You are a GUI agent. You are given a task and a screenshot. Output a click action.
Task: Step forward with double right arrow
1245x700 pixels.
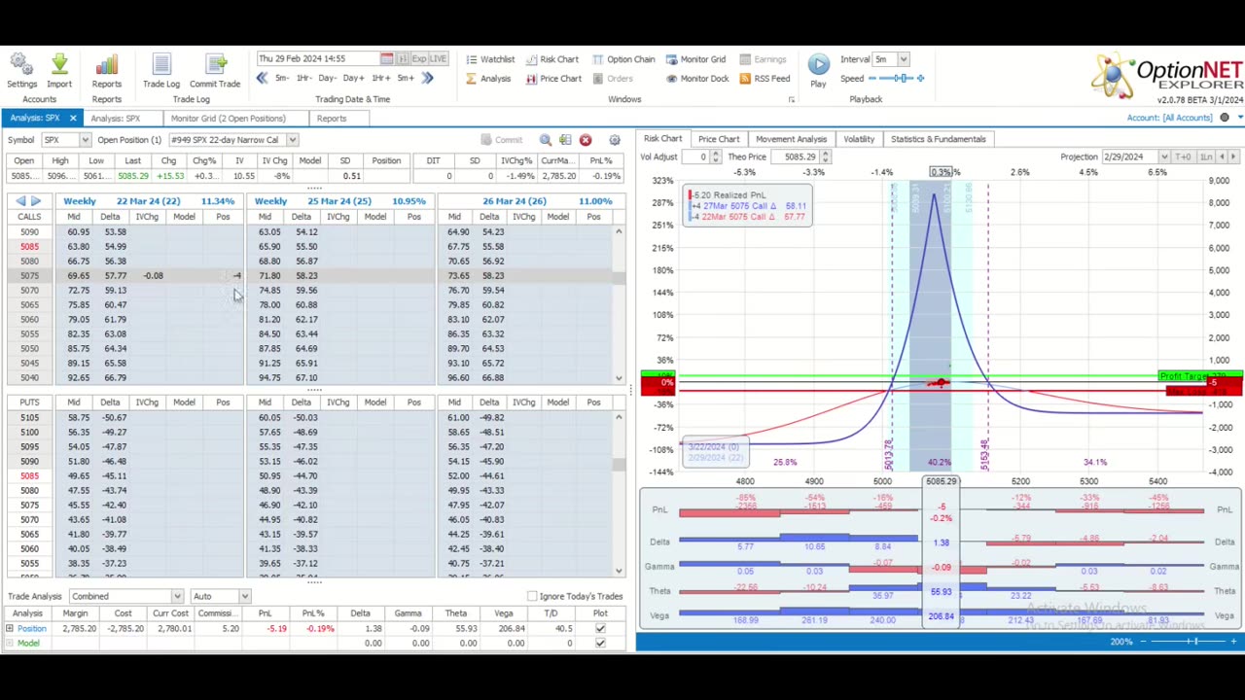point(427,78)
